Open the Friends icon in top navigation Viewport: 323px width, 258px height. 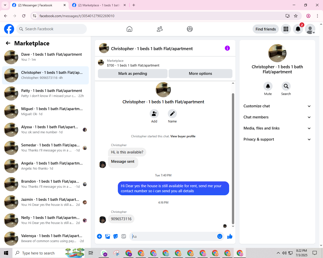click(160, 29)
